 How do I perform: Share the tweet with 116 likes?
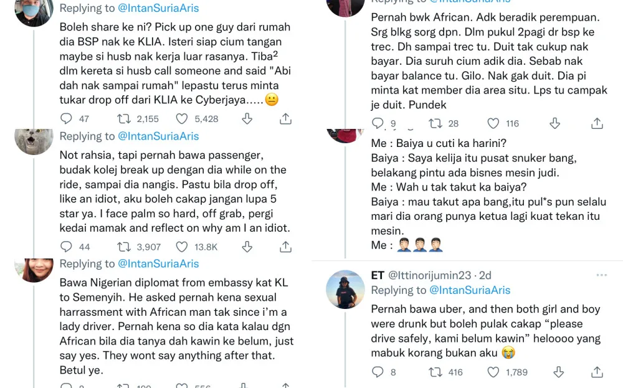597,123
